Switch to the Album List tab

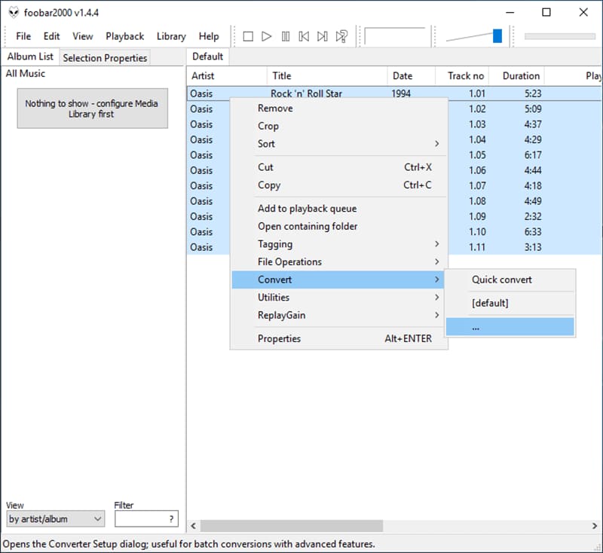click(x=30, y=57)
